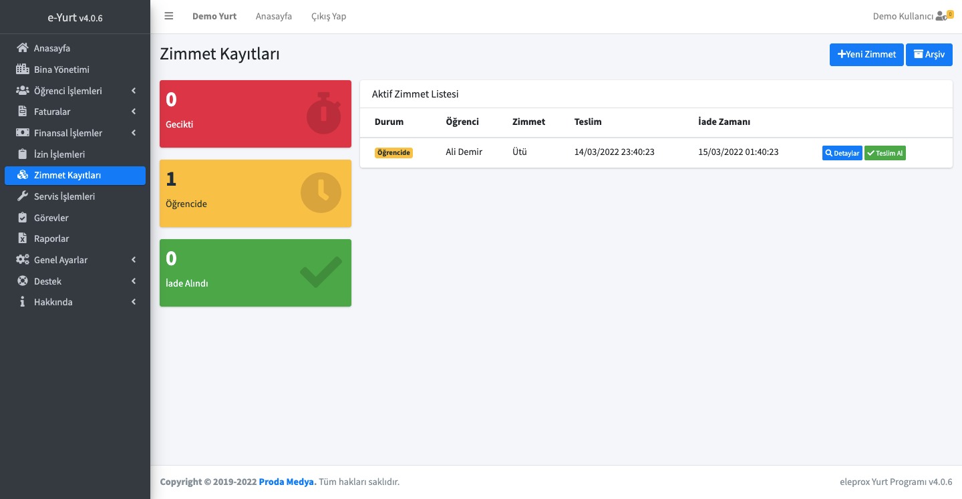The image size is (962, 499).
Task: Expand the Öğrenci İşlemleri submenu arrow
Action: (134, 91)
